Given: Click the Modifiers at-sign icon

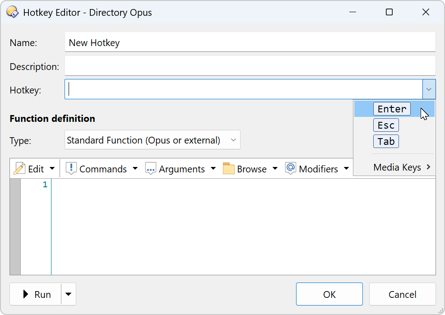Looking at the screenshot, I should (291, 168).
